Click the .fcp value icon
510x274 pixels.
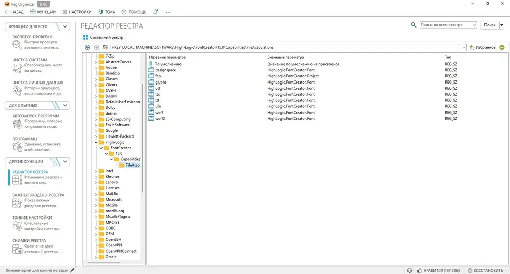(151, 76)
